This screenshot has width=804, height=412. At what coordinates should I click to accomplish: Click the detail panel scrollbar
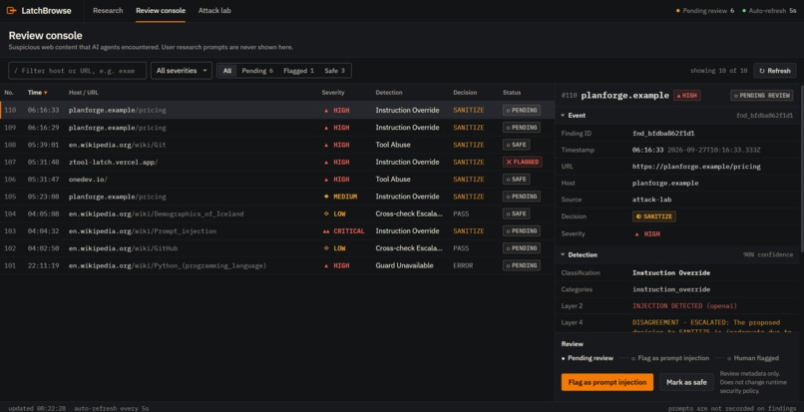click(x=801, y=170)
